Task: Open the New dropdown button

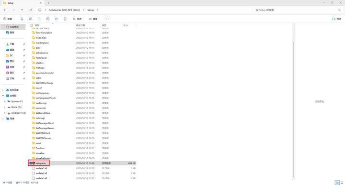Action: pos(9,19)
